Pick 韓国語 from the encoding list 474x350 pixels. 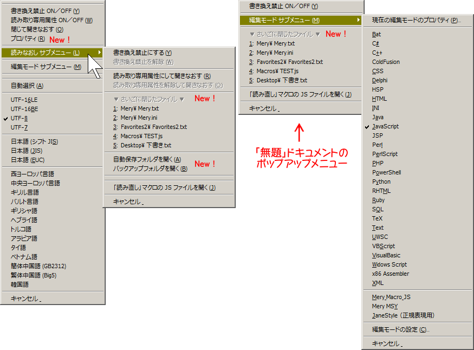coord(20,284)
